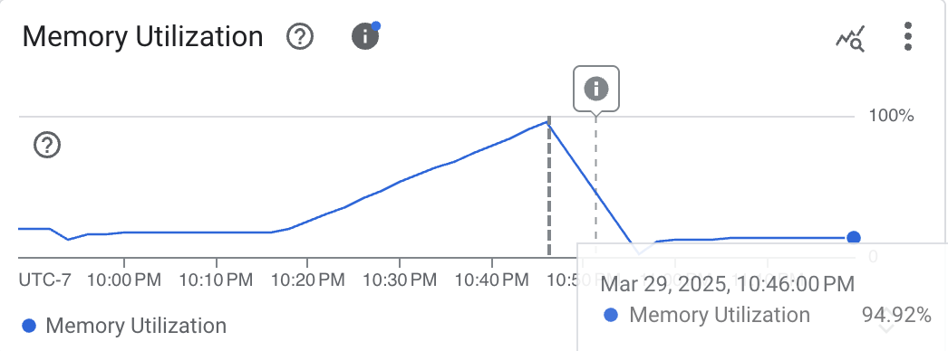Click the Memory Utilization entry in the tooltip

[x=720, y=315]
